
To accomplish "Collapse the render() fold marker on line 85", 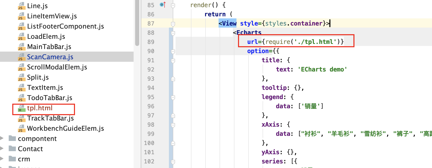I will tap(173, 5).
